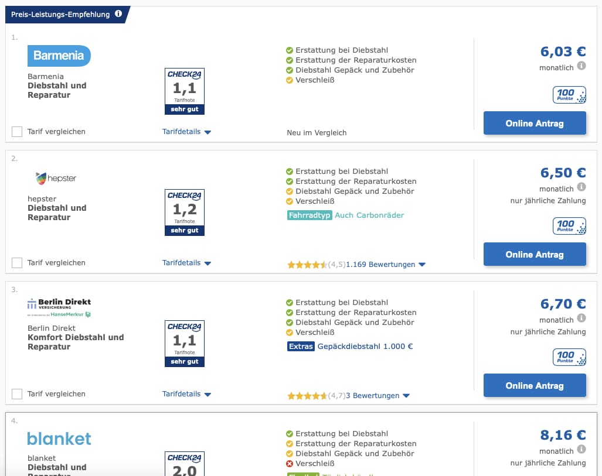The height and width of the screenshot is (476, 602).
Task: Click the blanket company logo
Action: pyautogui.click(x=59, y=439)
